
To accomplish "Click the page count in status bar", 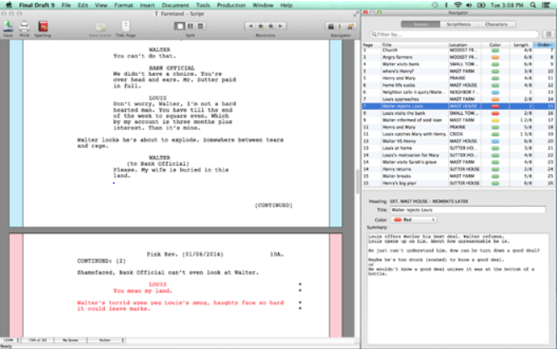I will pos(37,340).
